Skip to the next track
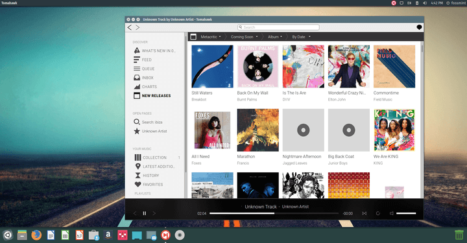 coord(154,213)
